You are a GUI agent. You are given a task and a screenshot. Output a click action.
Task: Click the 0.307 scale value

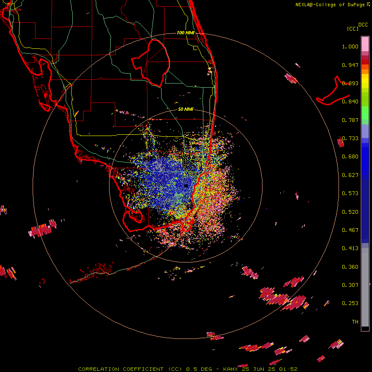tap(350, 285)
